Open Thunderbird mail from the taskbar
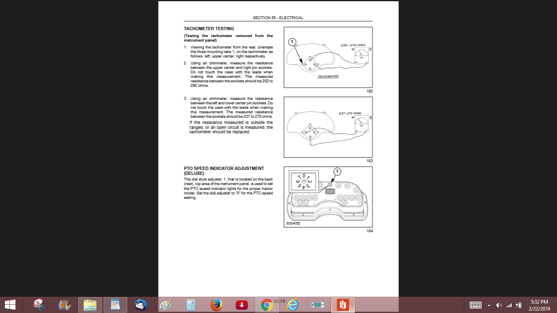 click(x=141, y=304)
